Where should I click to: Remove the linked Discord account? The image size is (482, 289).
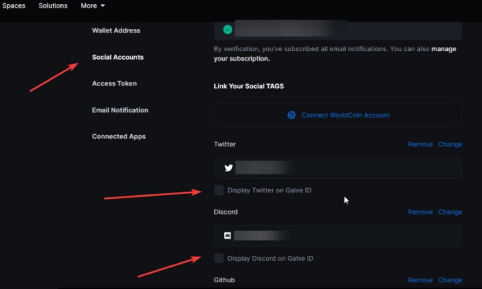(420, 212)
